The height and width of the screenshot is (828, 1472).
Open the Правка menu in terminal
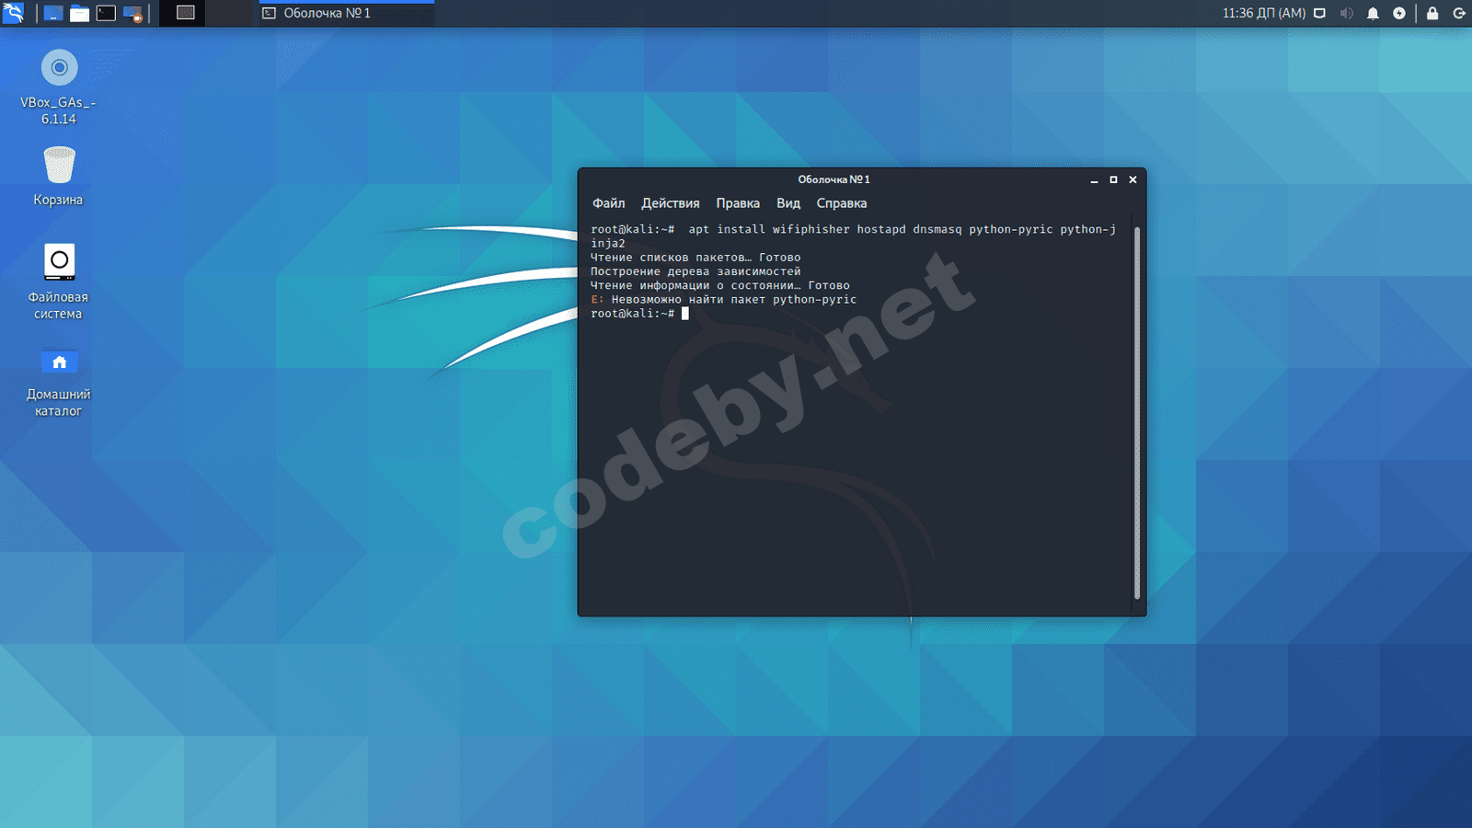[738, 203]
